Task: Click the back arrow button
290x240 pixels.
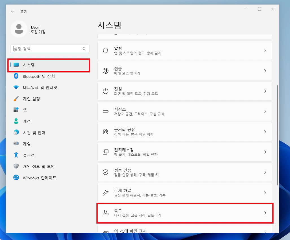Action: tap(13, 11)
